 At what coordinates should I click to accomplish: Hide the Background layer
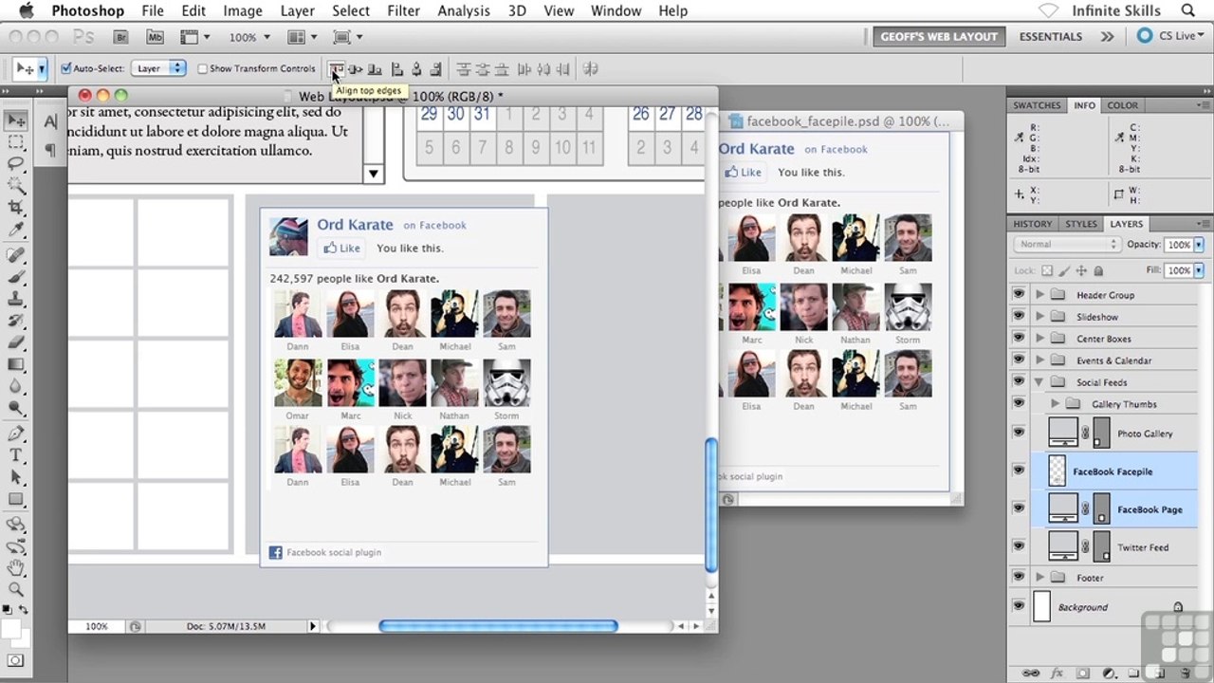(x=1019, y=606)
